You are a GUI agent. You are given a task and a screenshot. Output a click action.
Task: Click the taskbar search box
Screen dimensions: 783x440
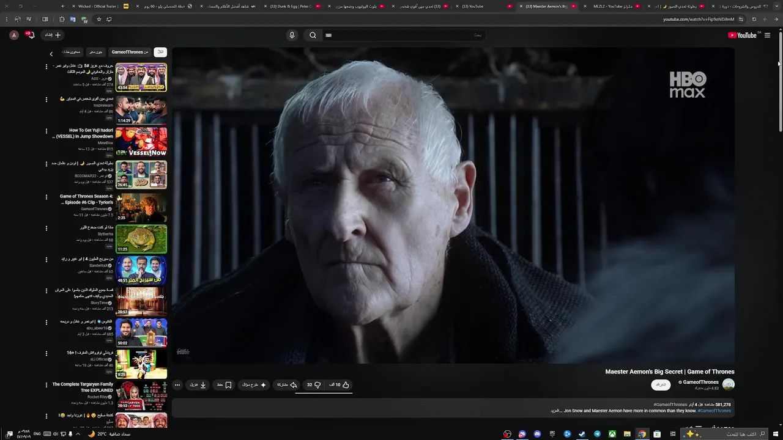pos(724,434)
